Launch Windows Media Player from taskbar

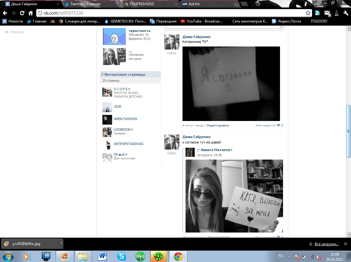coord(26,257)
